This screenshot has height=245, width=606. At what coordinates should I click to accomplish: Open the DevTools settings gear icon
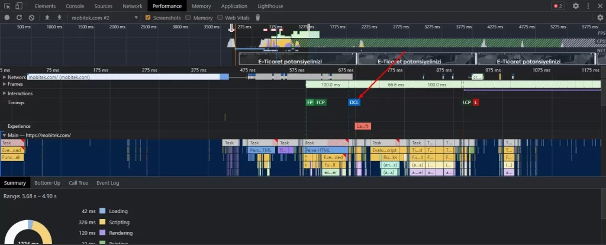click(576, 6)
